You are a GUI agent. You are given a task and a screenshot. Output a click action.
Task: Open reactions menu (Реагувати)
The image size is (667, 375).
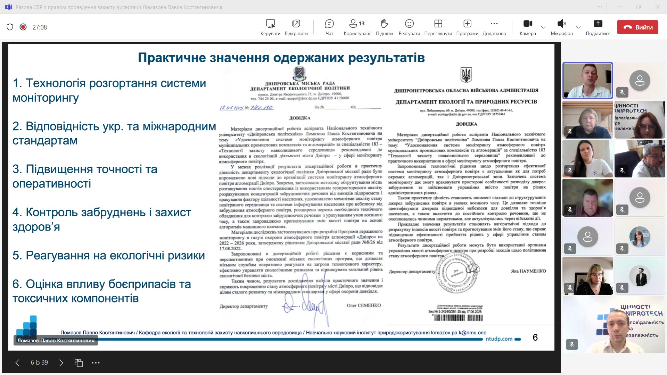point(409,27)
